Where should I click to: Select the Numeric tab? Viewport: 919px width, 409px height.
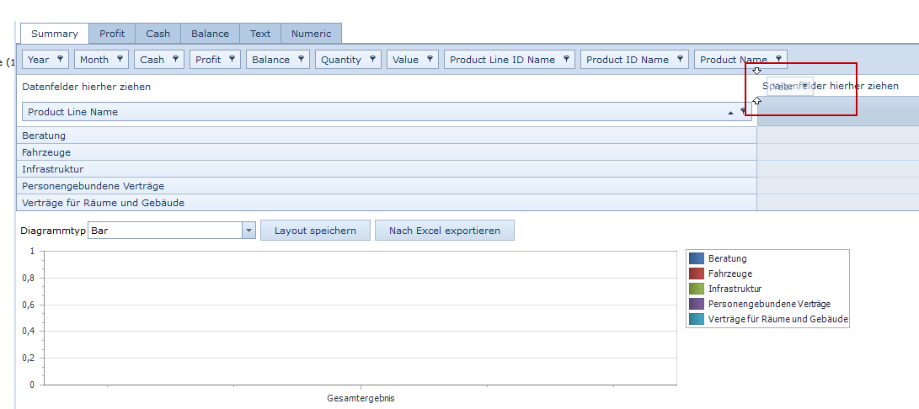click(x=311, y=34)
